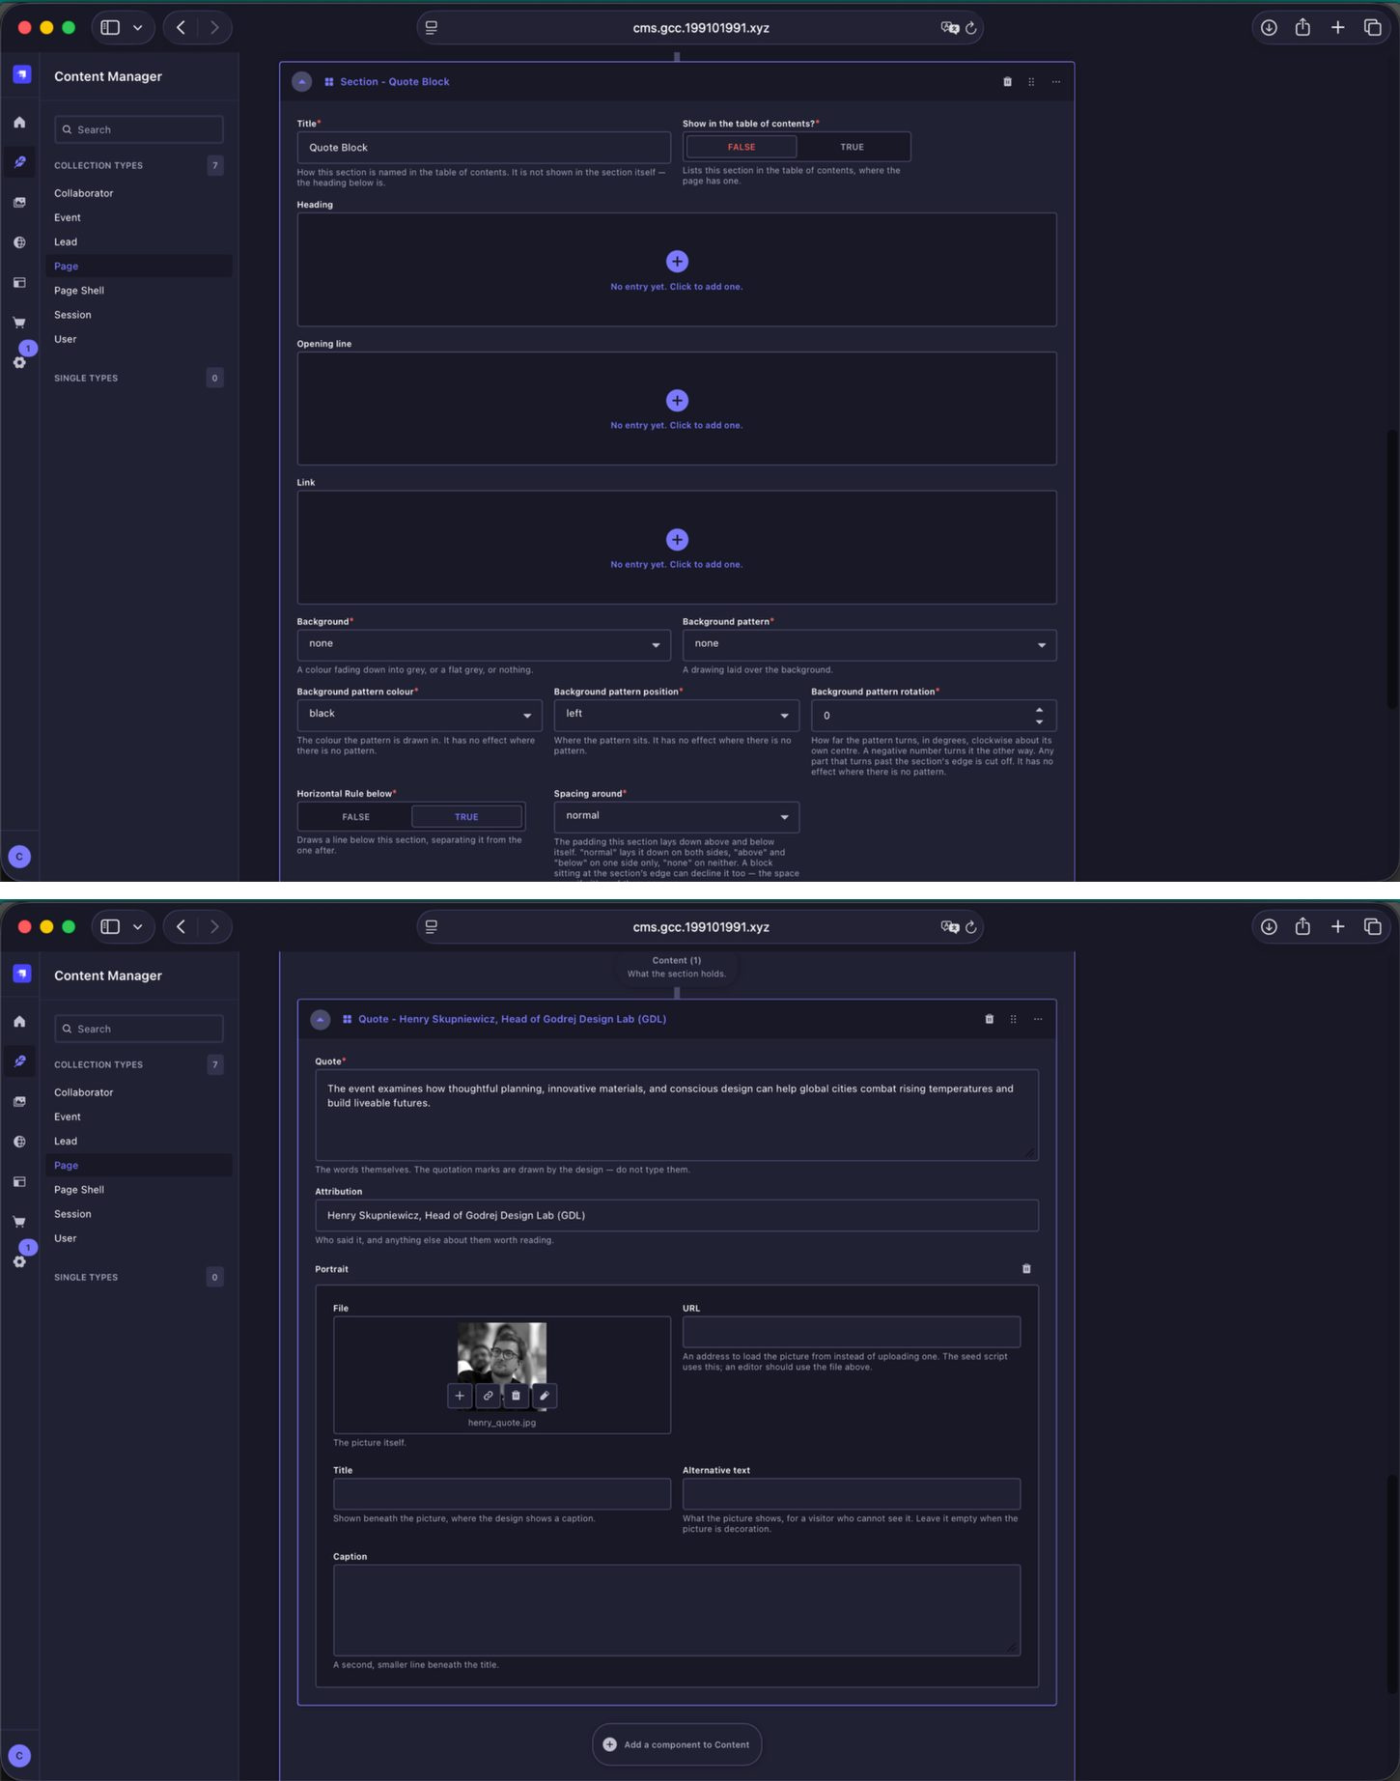
Task: Open the Background pattern position dropdown
Action: coord(676,715)
